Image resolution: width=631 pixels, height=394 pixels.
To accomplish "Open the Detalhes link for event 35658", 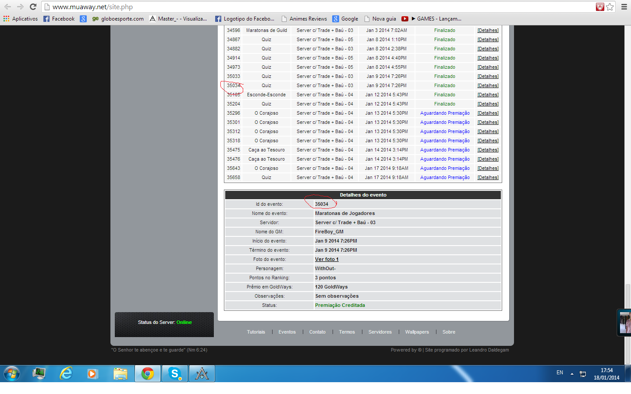I will [488, 177].
